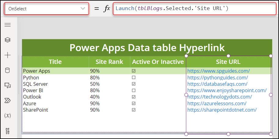This screenshot has width=279, height=139.
Task: Select the Outlook title cell
Action: click(x=32, y=97)
